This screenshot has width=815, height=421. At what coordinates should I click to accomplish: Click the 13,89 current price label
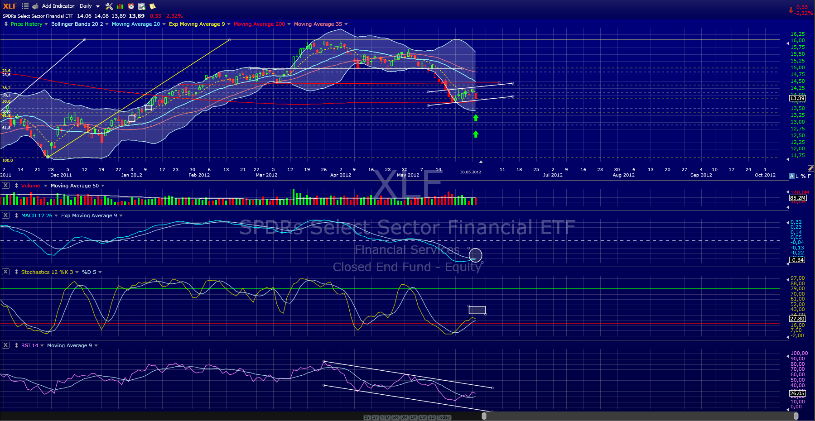pyautogui.click(x=797, y=98)
